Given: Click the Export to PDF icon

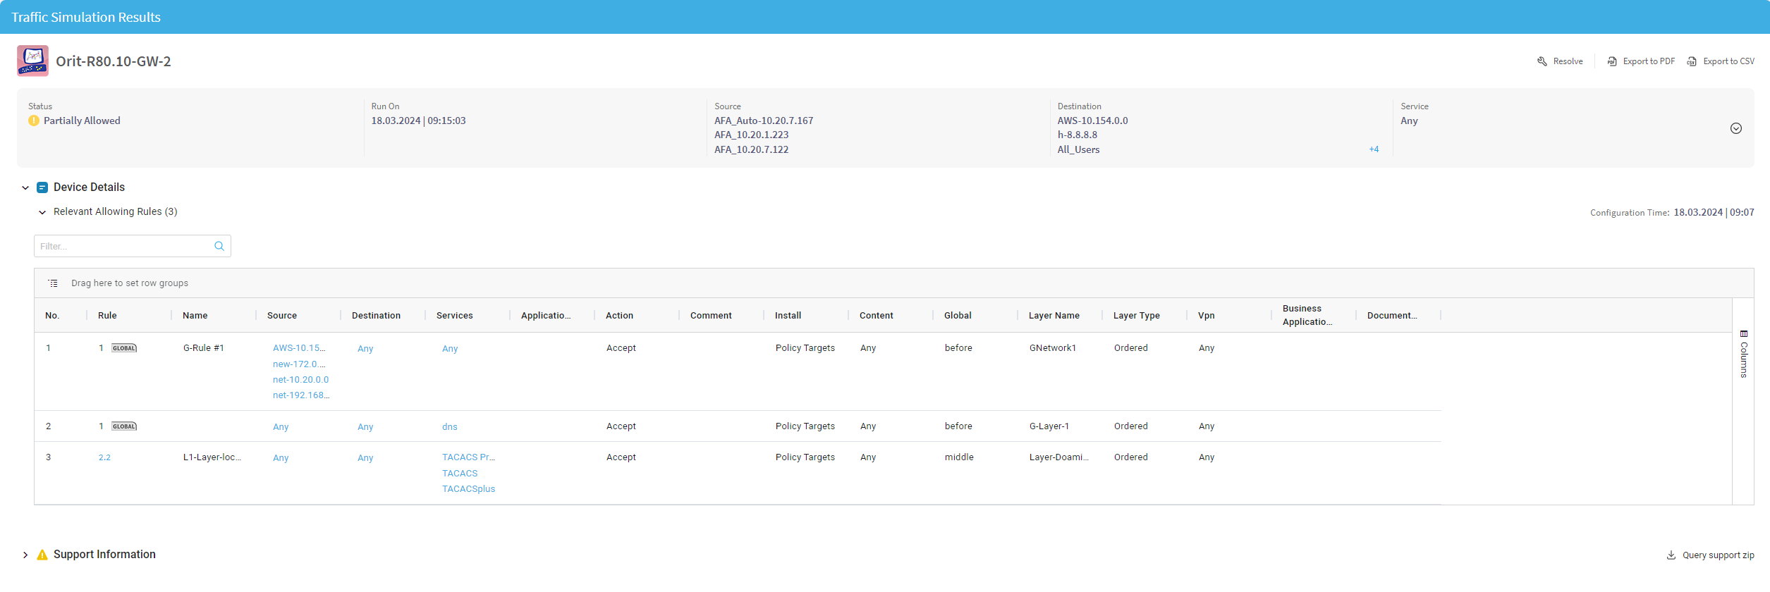Looking at the screenshot, I should click(x=1611, y=61).
